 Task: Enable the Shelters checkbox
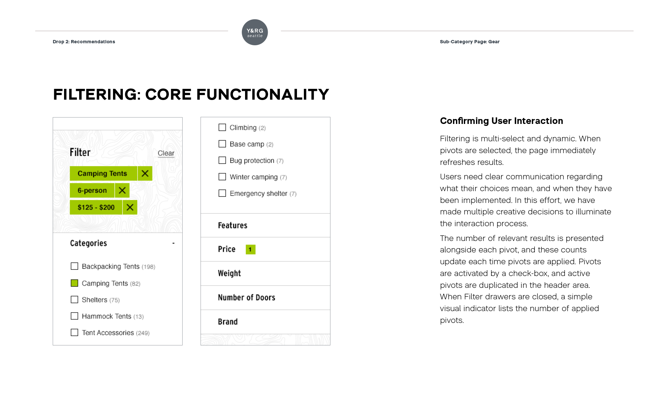tap(75, 300)
